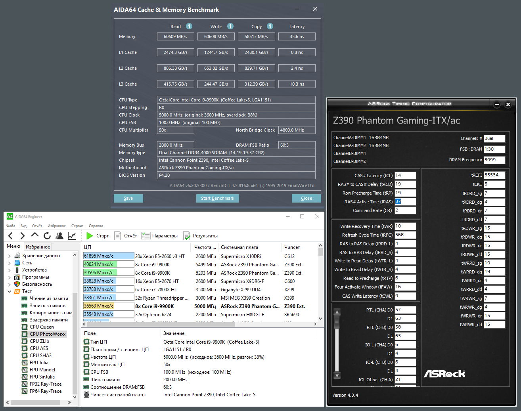Screen dimensions: 521x411
Task: Select the CPU AES benchmark
Action: pyautogui.click(x=35, y=348)
